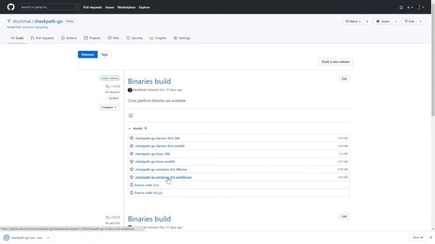Click package icon beside checkpath-go-linux-386
Viewport: 435px width, 244px height.
tap(131, 154)
